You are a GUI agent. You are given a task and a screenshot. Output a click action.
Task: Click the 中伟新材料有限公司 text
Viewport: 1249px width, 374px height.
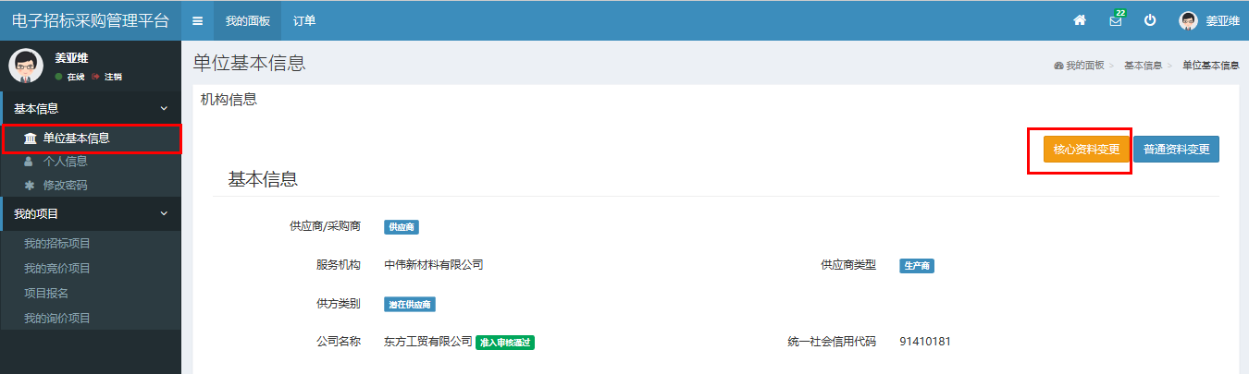tap(434, 265)
